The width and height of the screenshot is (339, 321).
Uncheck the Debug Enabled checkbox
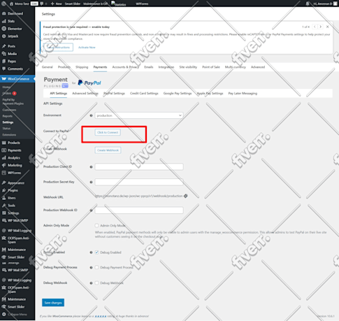(x=96, y=252)
